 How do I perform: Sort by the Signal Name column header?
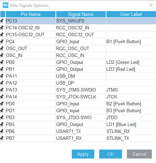click(81, 14)
